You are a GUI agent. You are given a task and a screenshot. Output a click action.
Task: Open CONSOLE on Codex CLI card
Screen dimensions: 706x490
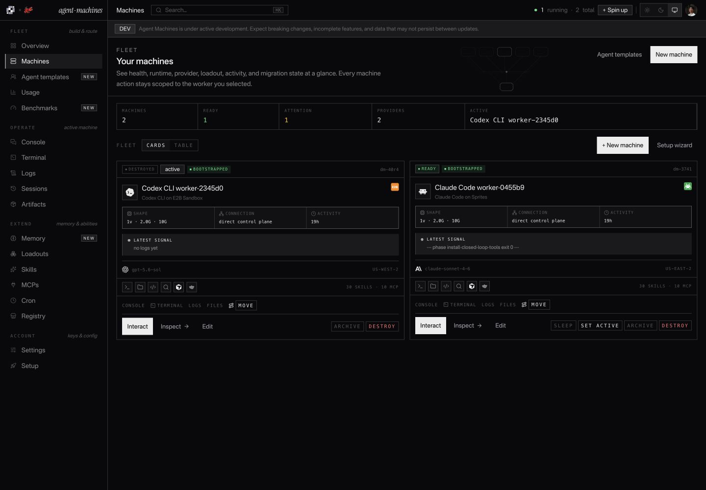pos(133,305)
